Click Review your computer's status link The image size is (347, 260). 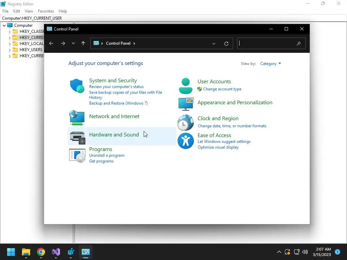click(117, 87)
